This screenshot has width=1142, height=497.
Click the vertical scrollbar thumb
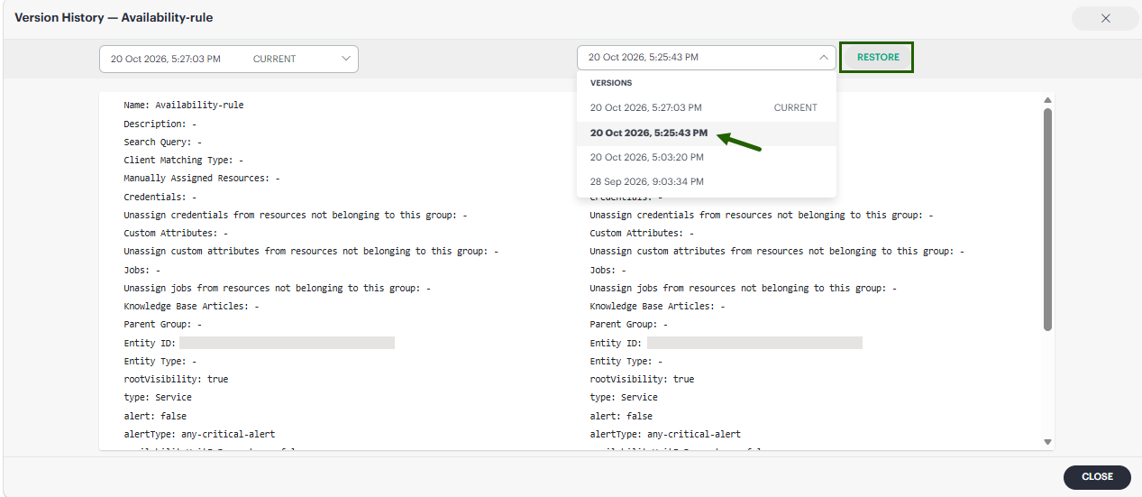click(1047, 219)
